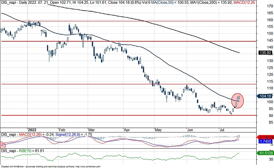Click the Apr date axis label
The image size is (274, 168).
[127, 130]
